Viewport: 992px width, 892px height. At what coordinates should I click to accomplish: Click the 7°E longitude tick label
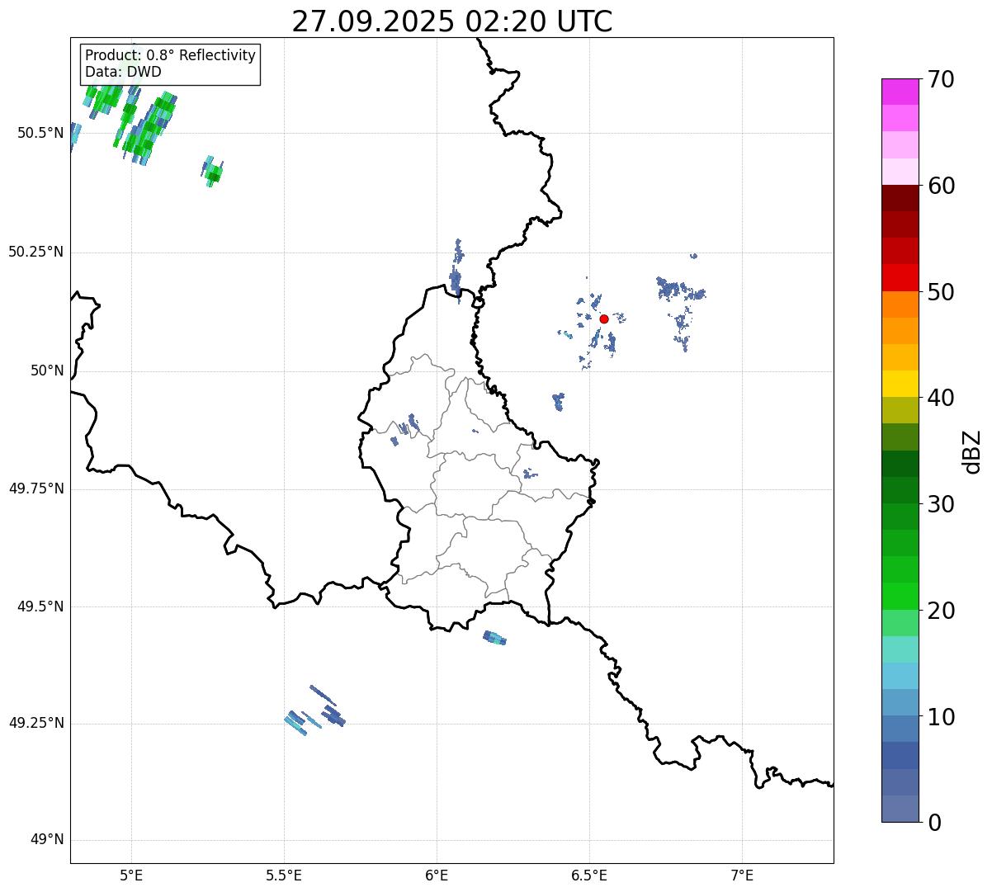742,875
